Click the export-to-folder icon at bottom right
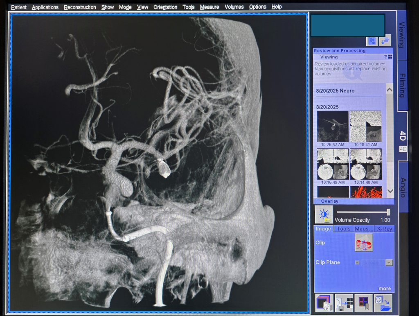419x316 pixels. [x=383, y=303]
